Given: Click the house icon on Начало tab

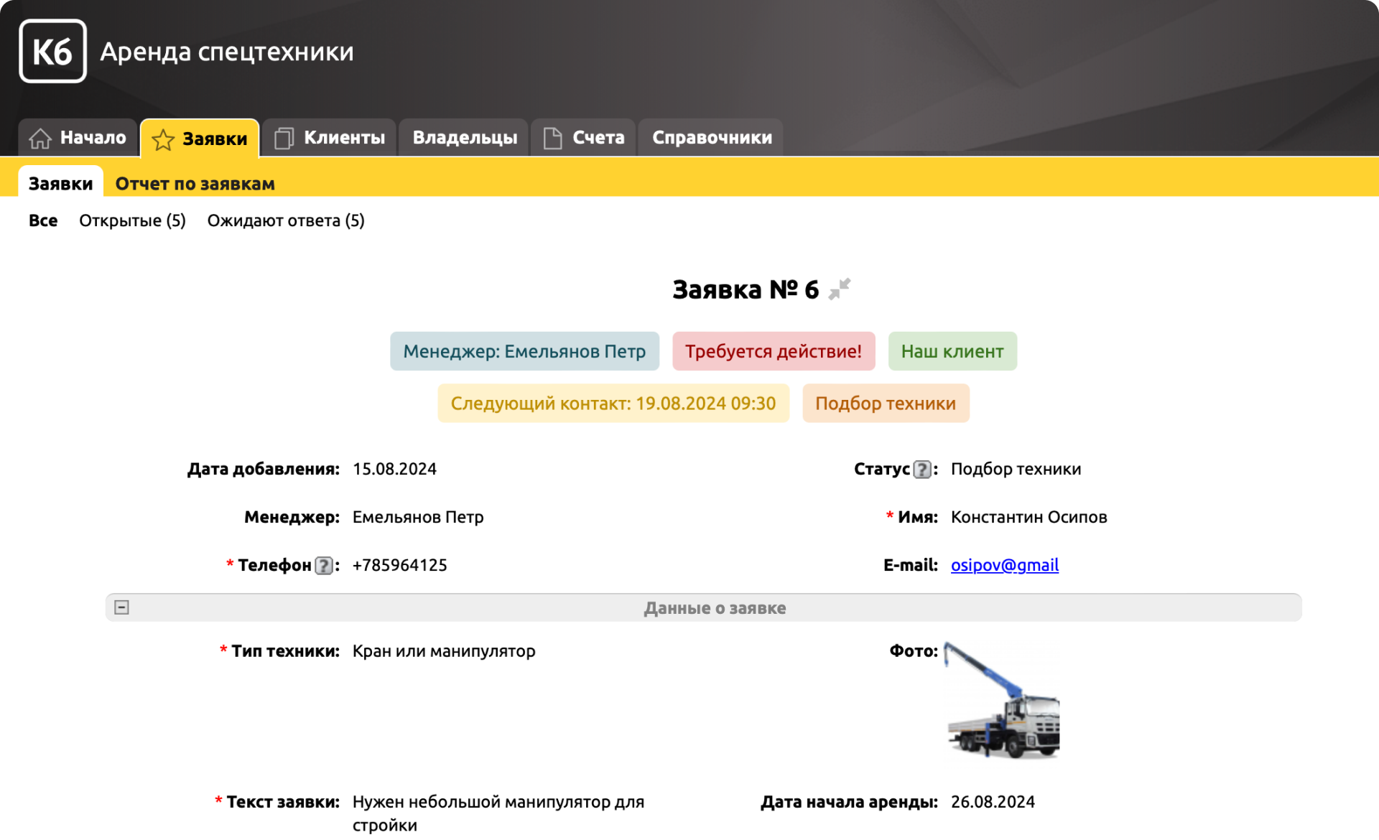Looking at the screenshot, I should [x=40, y=138].
